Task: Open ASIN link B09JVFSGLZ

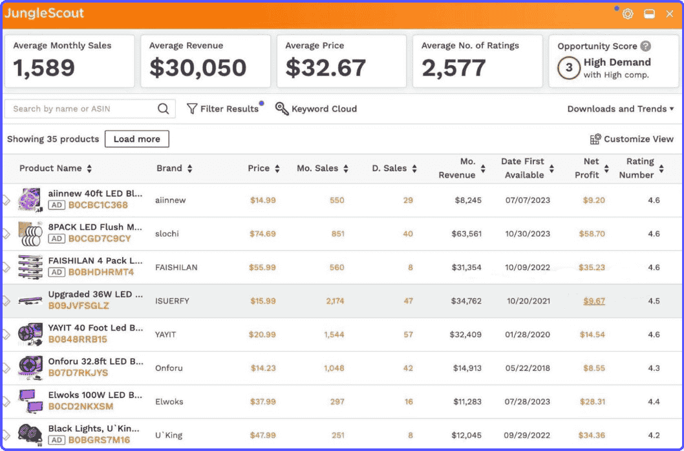Action: [78, 306]
